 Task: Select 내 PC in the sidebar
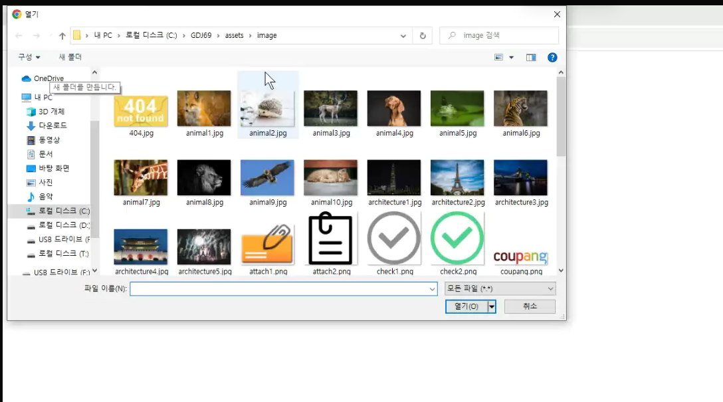[37, 97]
